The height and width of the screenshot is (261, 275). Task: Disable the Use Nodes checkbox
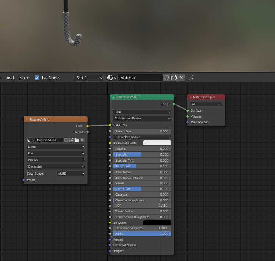pyautogui.click(x=37, y=78)
